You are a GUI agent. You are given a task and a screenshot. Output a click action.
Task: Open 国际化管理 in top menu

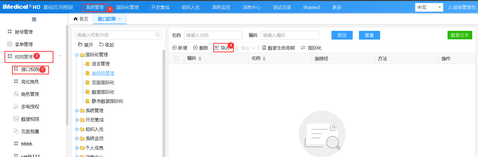[x=127, y=7]
